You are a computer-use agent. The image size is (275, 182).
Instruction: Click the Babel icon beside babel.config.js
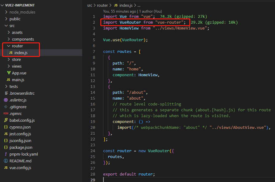6,120
